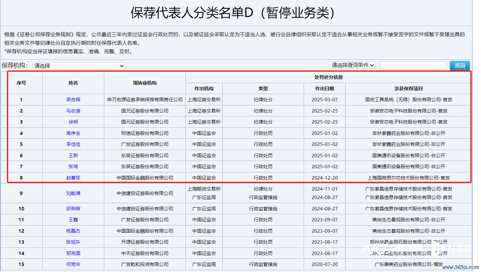Select 纪律处分 in row 1

[x=263, y=99]
